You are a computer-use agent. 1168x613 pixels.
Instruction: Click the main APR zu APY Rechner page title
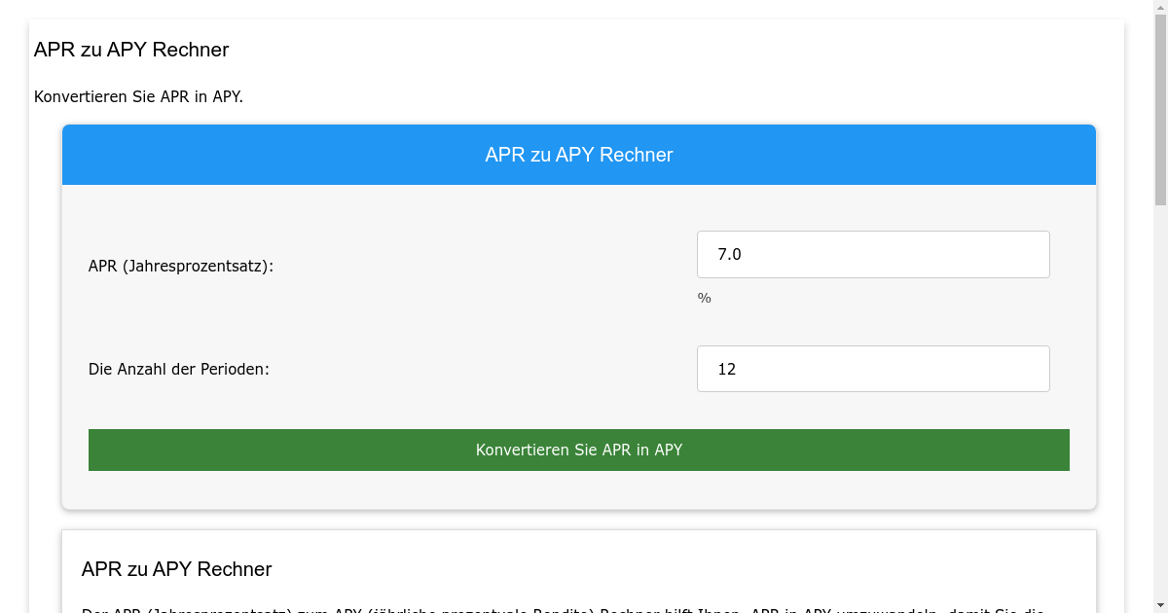tap(131, 50)
